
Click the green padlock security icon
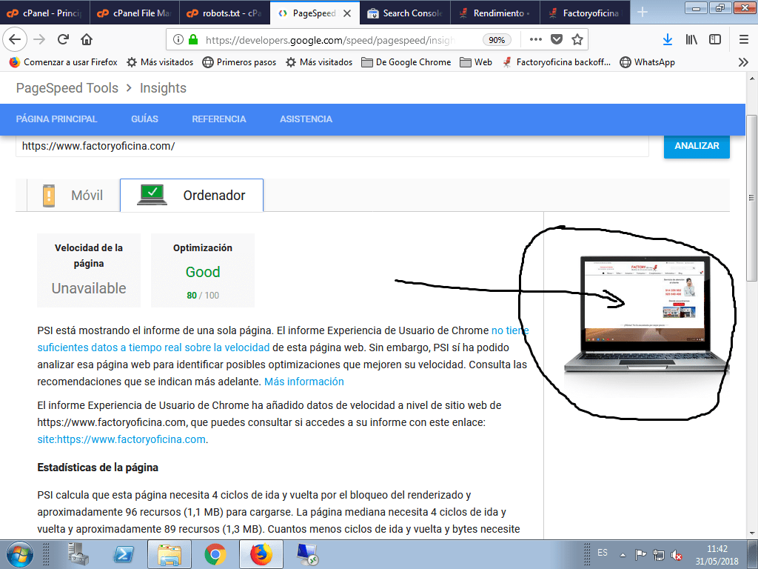(193, 40)
